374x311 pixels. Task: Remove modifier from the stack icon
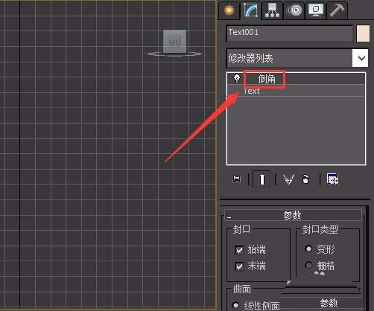pyautogui.click(x=305, y=179)
